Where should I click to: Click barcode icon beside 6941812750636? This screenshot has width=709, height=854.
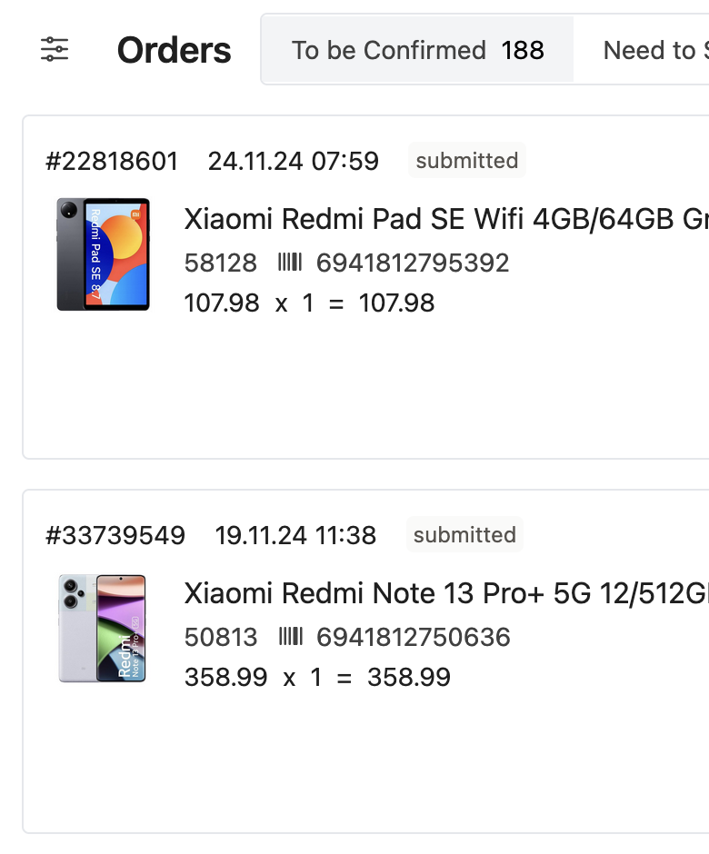[290, 637]
